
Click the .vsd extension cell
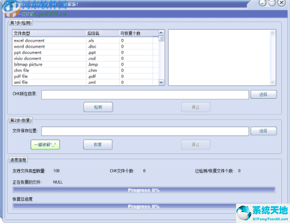click(103, 58)
